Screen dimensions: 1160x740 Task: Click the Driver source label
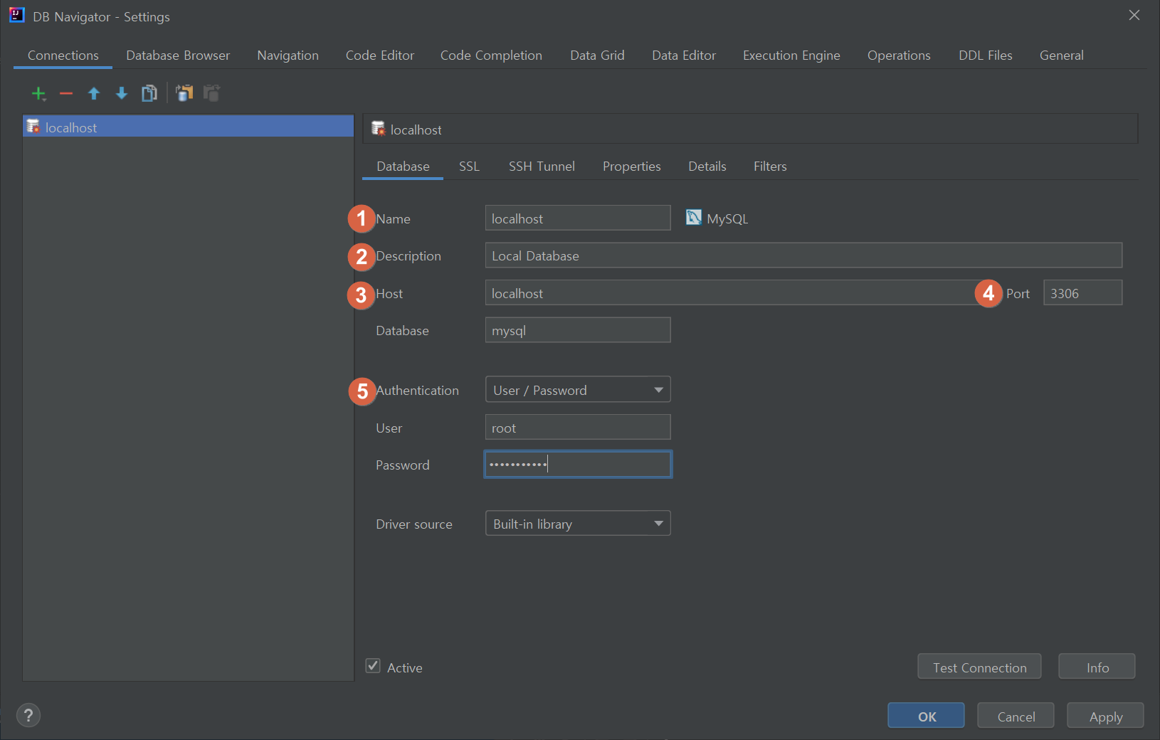click(414, 524)
